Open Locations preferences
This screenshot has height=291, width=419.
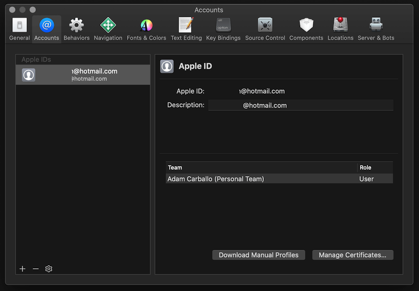340,29
